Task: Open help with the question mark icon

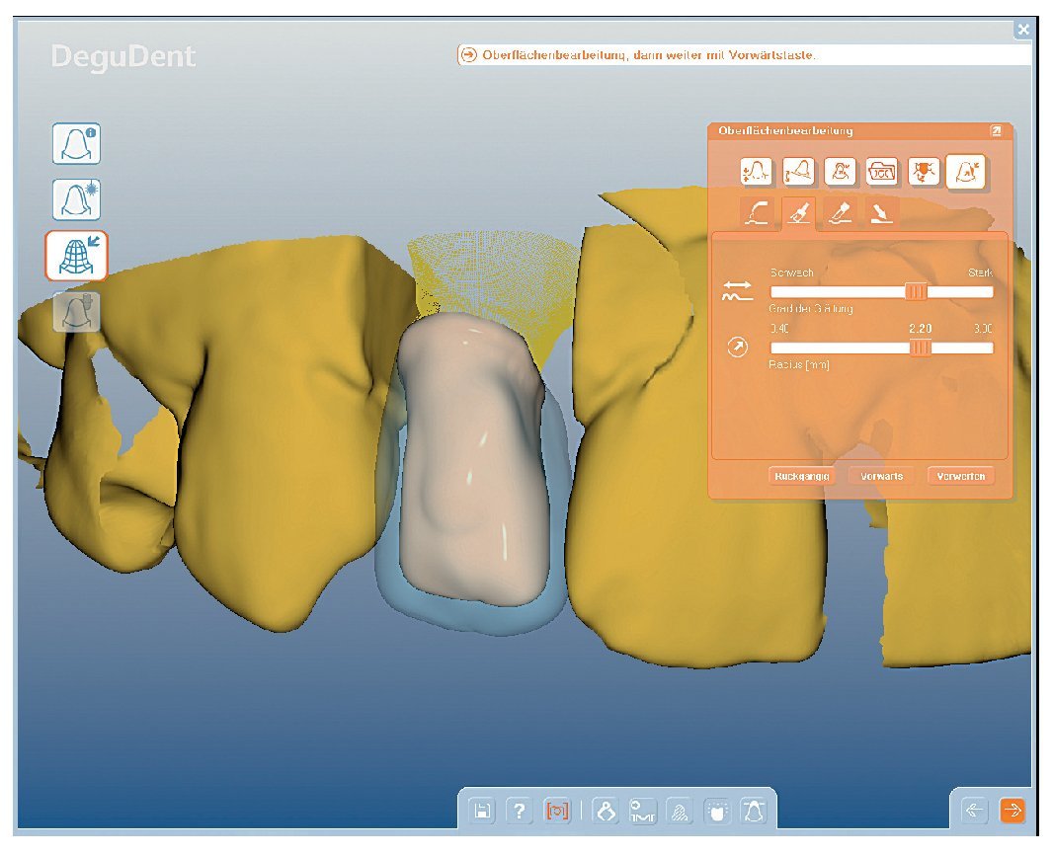Action: point(520,812)
